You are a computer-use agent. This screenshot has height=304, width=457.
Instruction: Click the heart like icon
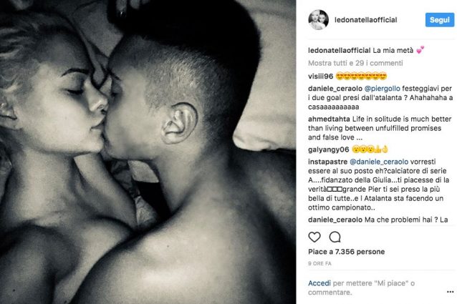point(314,237)
